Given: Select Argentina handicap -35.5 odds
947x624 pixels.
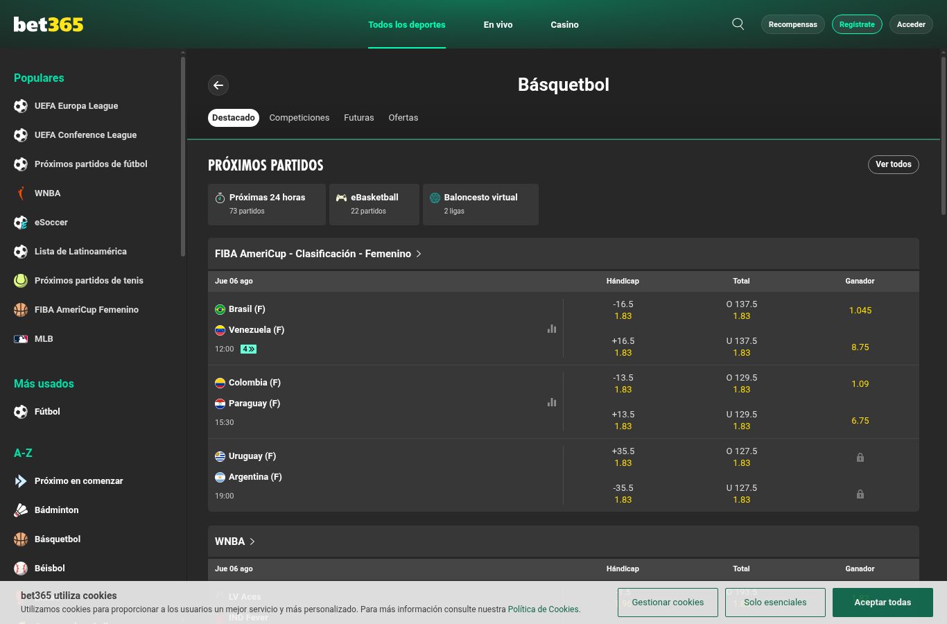Looking at the screenshot, I should click(623, 494).
